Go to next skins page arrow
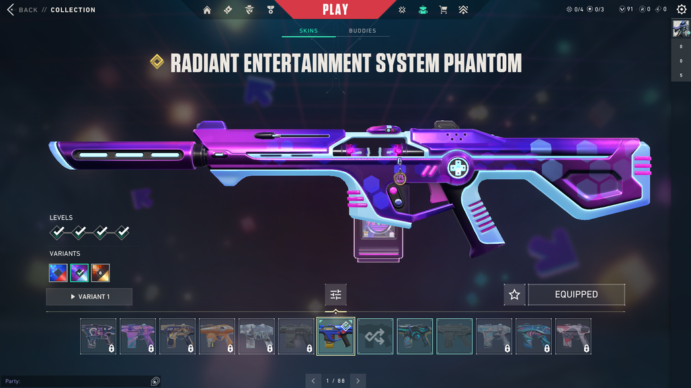This screenshot has height=388, width=691. point(358,381)
